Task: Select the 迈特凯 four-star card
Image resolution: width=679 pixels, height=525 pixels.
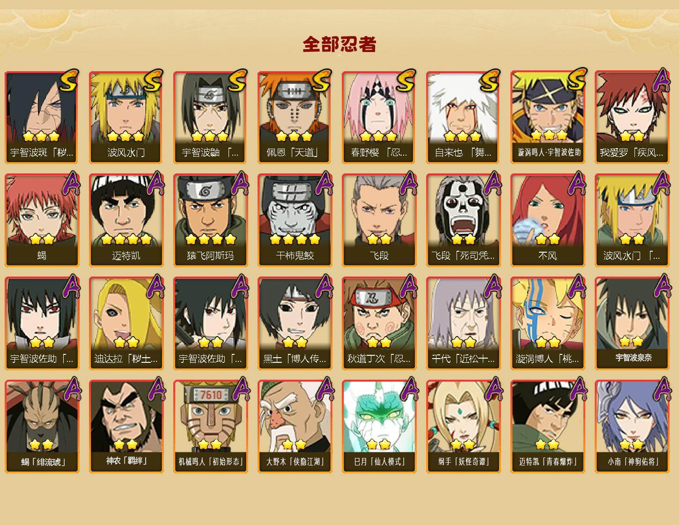Action: point(126,220)
